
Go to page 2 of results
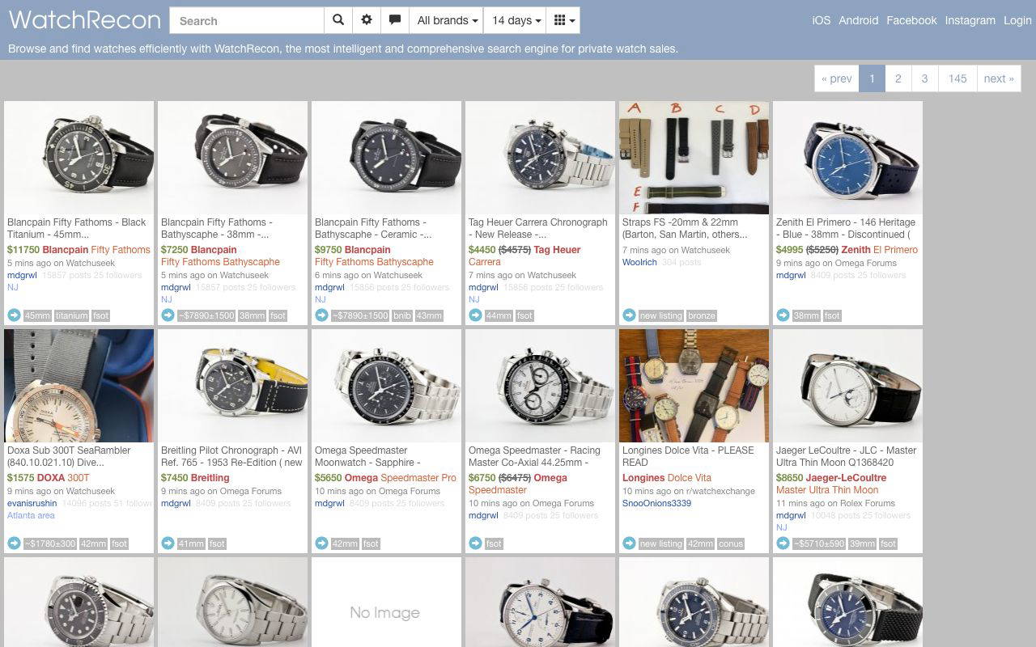pyautogui.click(x=898, y=78)
